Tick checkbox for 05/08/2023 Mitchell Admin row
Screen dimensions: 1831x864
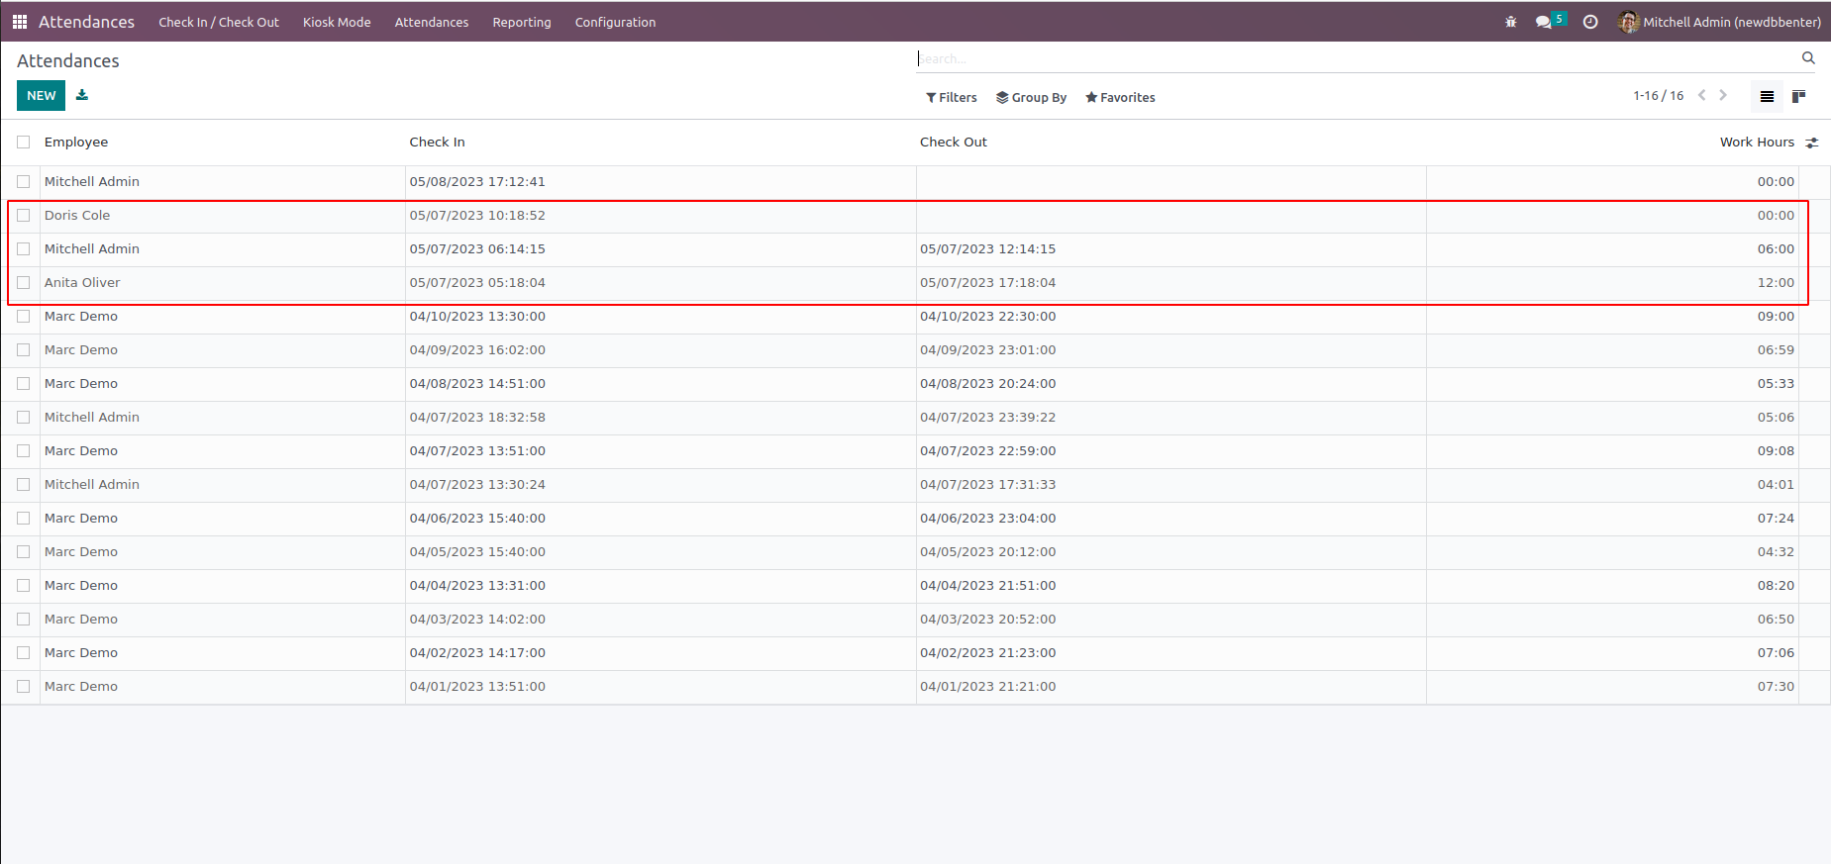click(24, 182)
